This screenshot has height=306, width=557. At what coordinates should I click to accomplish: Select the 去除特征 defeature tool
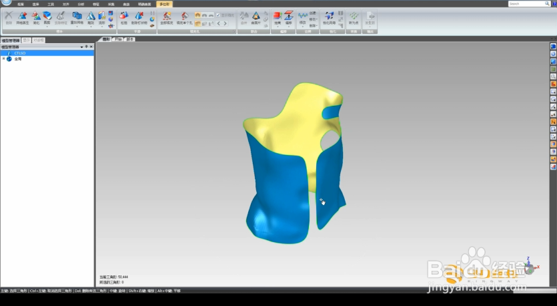tap(61, 18)
